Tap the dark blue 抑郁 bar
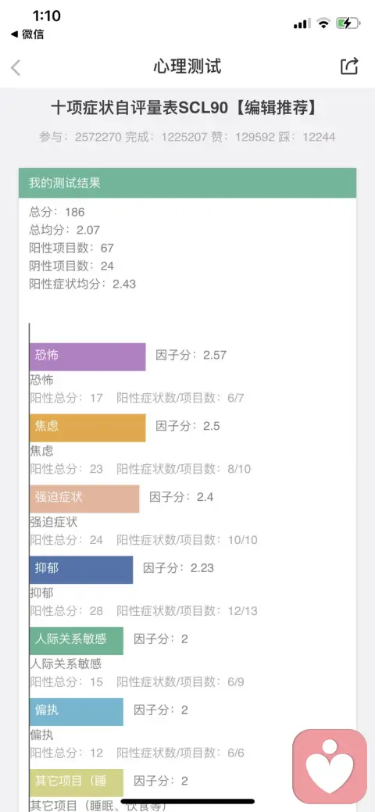This screenshot has width=375, height=812. coord(81,569)
